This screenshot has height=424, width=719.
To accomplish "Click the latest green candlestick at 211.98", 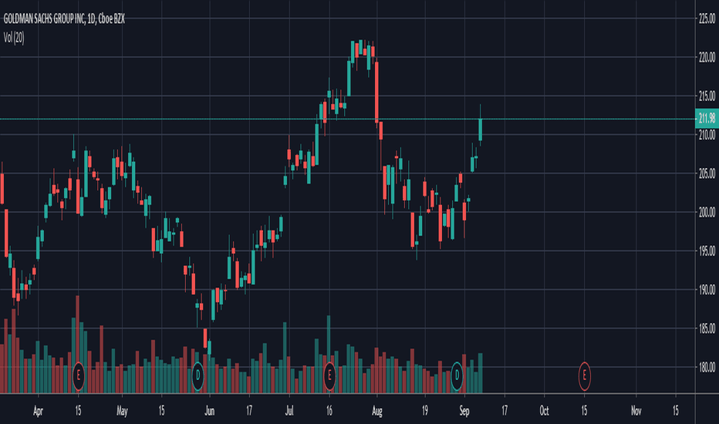I will coord(481,130).
